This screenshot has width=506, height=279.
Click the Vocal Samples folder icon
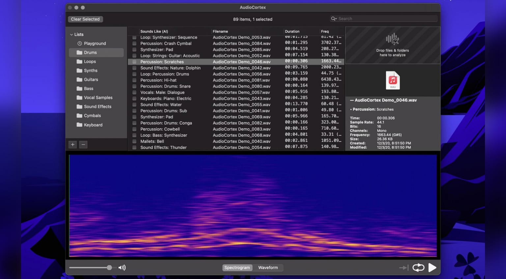click(x=79, y=98)
